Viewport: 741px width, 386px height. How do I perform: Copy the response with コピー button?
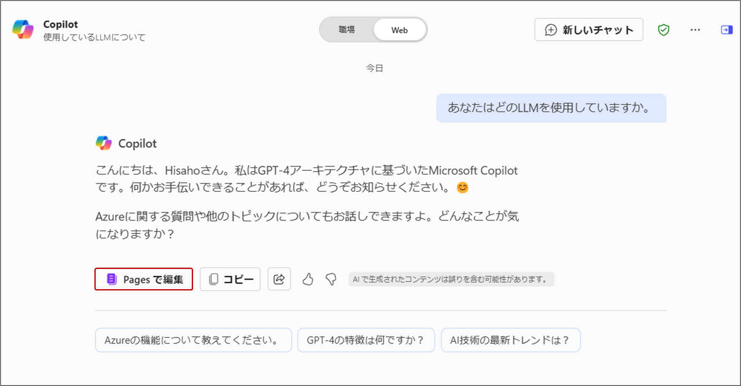[x=230, y=279]
